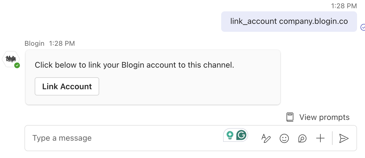Click the green lightbulb suggestion icon

click(230, 135)
